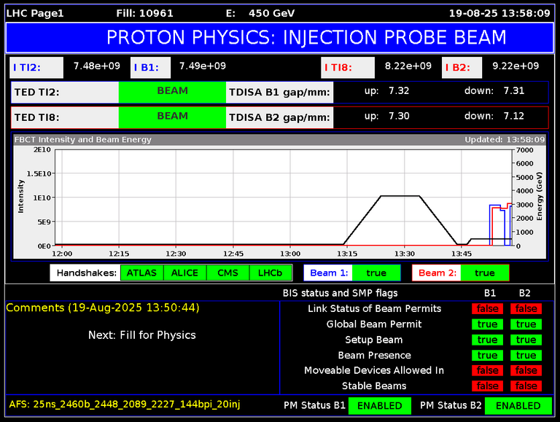Click Stable Beams B1 false flag
Viewport: 560px width, 422px height.
[x=488, y=386]
